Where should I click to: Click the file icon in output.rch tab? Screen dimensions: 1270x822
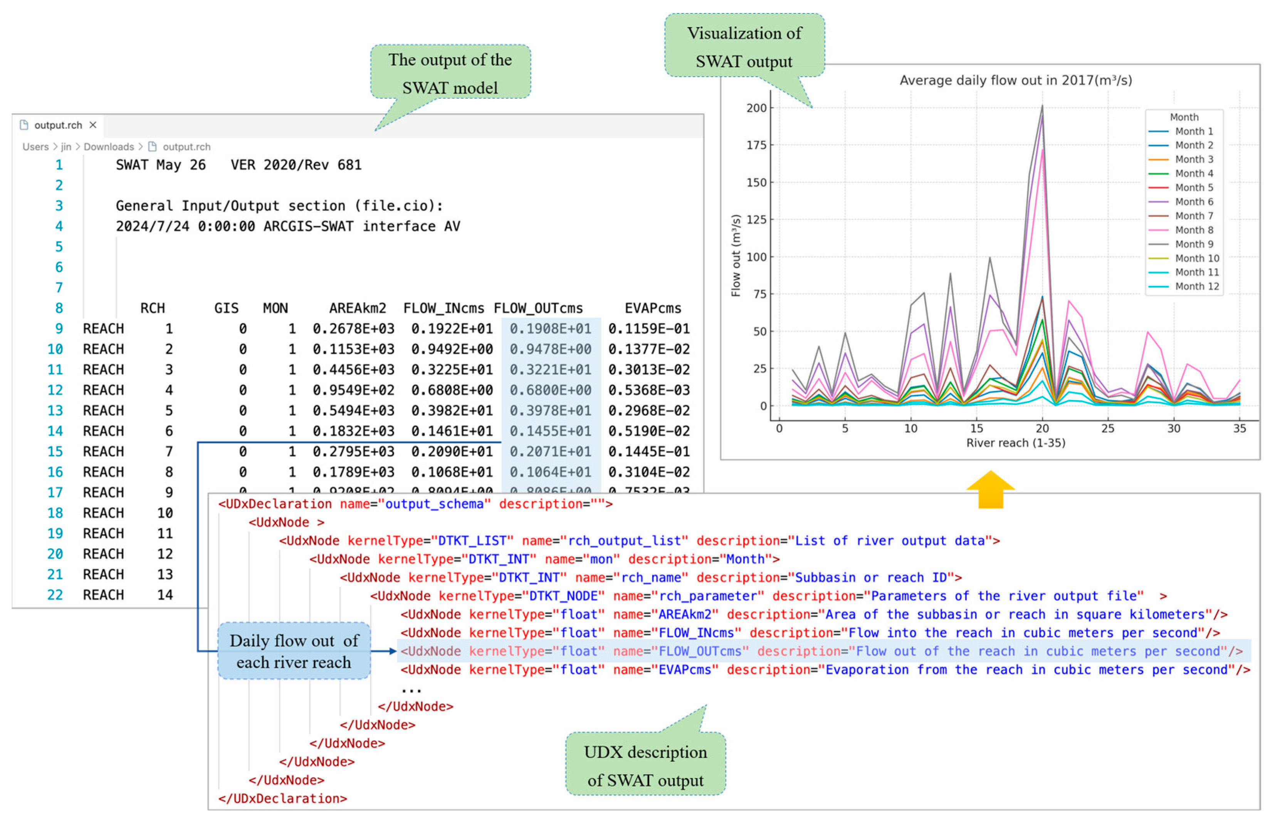click(24, 125)
